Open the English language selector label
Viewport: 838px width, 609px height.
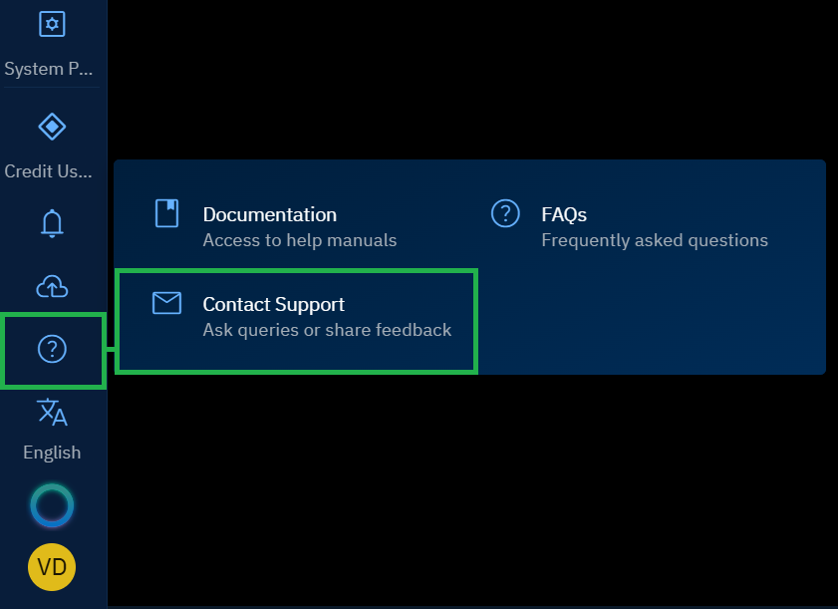[52, 453]
